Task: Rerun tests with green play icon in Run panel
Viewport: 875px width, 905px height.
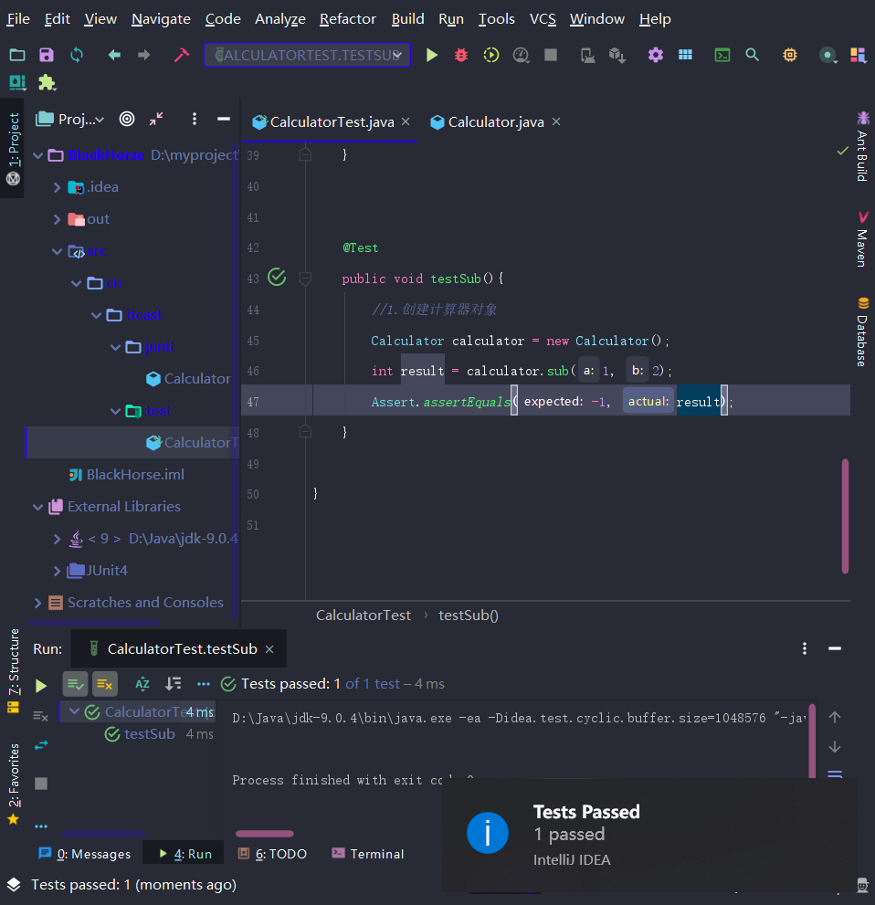Action: [41, 686]
